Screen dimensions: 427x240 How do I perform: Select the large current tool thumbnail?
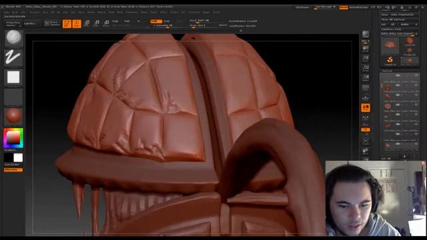coord(390,45)
